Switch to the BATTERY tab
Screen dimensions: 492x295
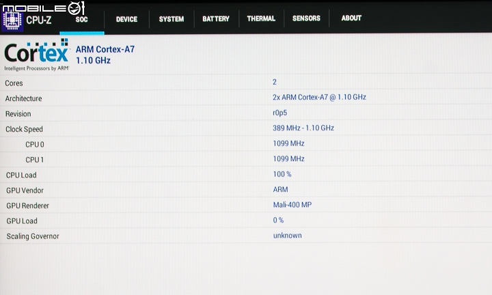(x=216, y=19)
